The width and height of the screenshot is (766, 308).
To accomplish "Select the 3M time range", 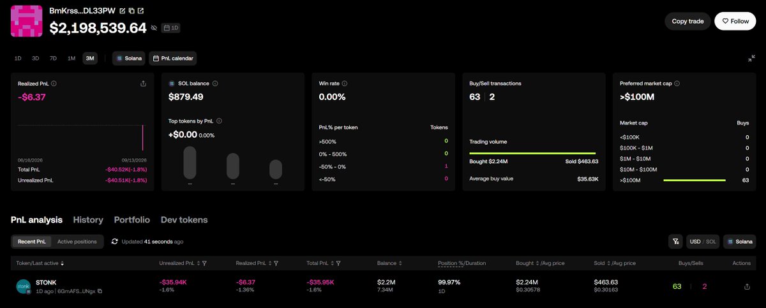I will click(90, 58).
